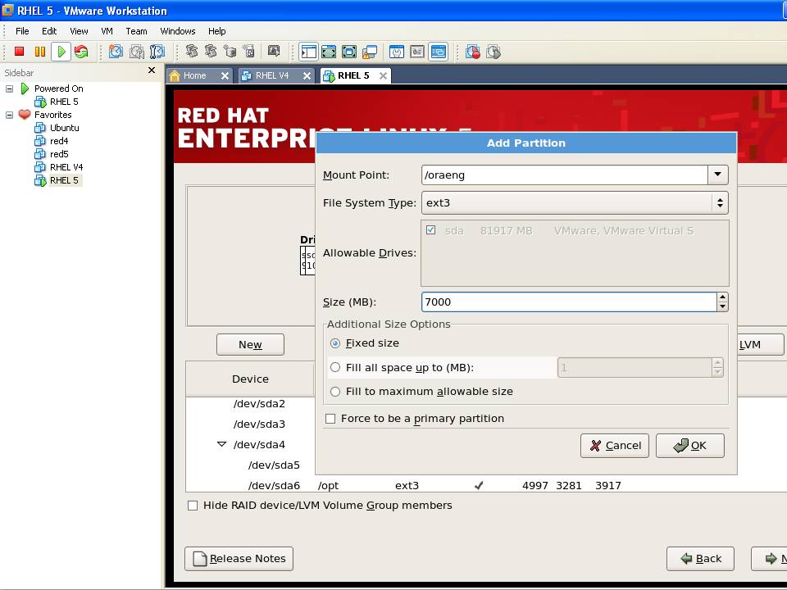Screen dimensions: 787x590
Task: Click the LVM button
Action: click(x=760, y=345)
